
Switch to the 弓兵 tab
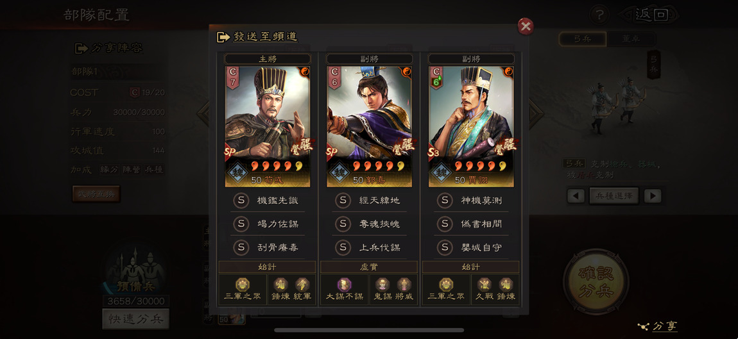point(583,39)
